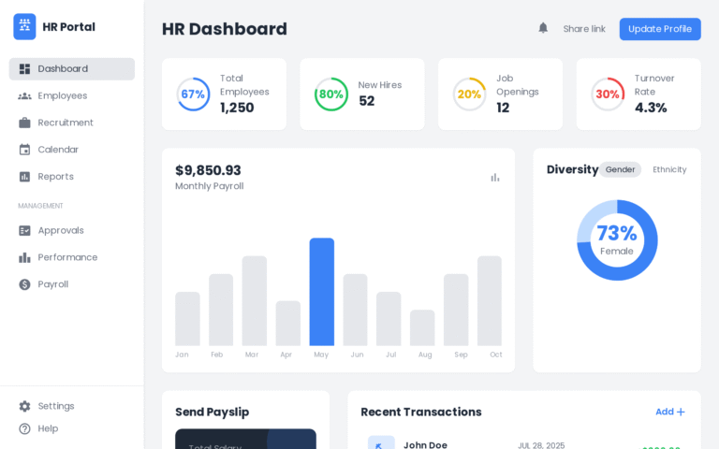The height and width of the screenshot is (449, 719).
Task: Open the Reports menu item
Action: [x=55, y=177]
